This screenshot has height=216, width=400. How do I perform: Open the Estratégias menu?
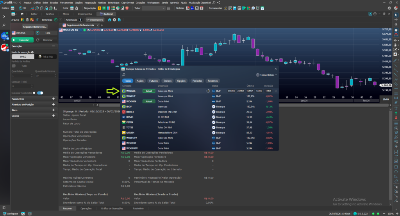click(115, 2)
